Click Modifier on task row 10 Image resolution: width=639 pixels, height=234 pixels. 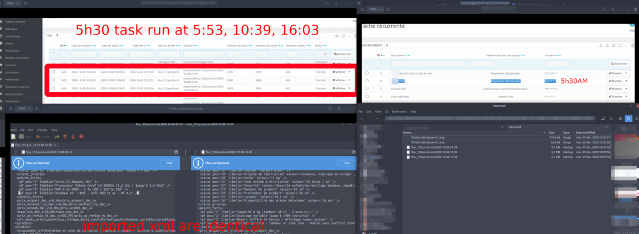pyautogui.click(x=615, y=81)
